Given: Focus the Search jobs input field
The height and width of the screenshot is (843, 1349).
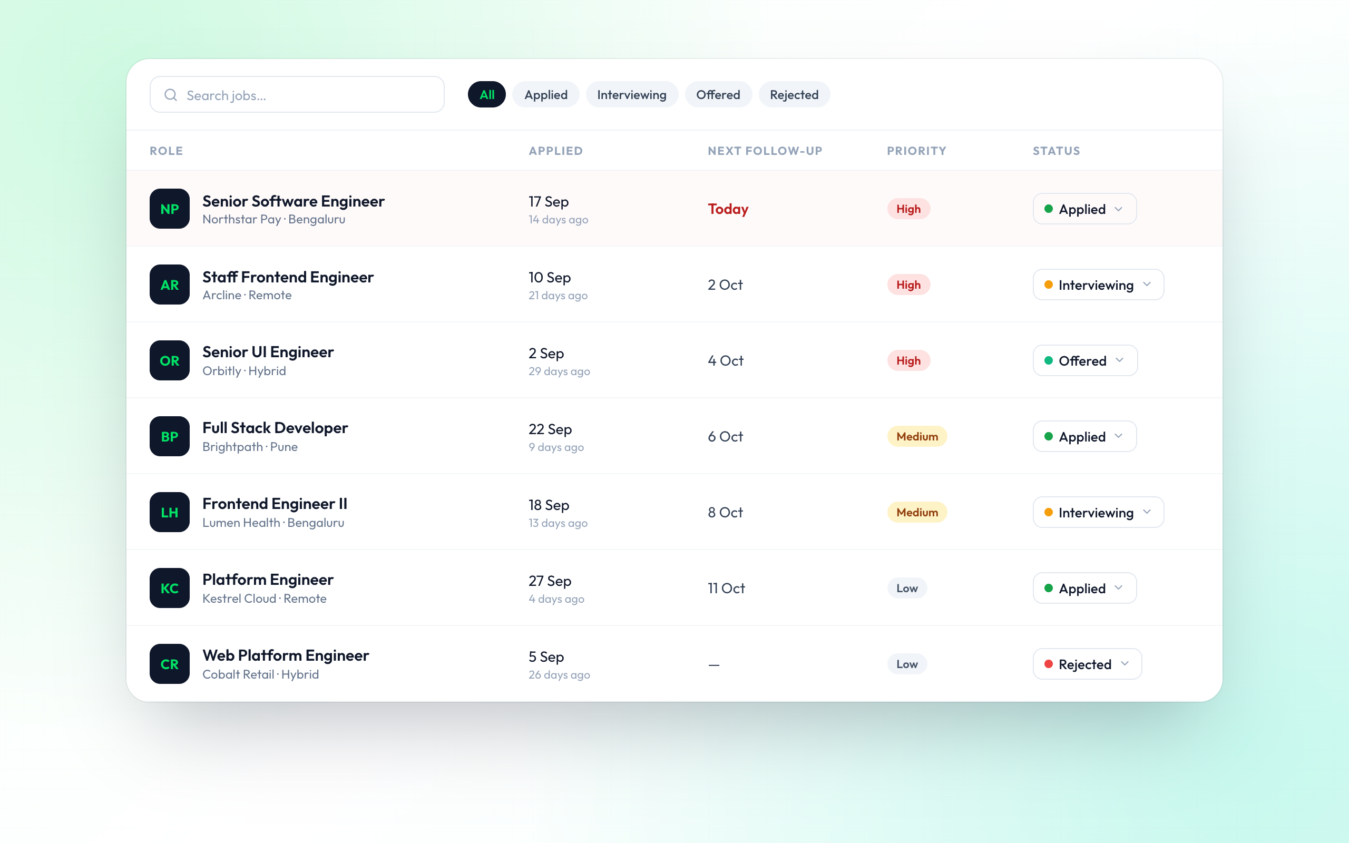Looking at the screenshot, I should tap(297, 94).
